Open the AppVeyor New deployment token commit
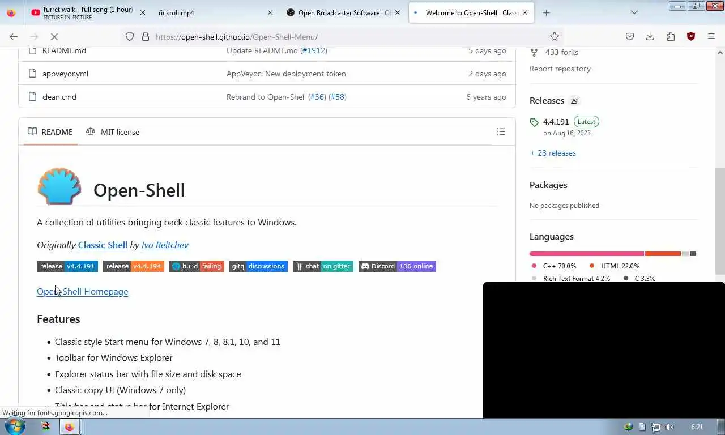The image size is (725, 435). click(x=286, y=74)
